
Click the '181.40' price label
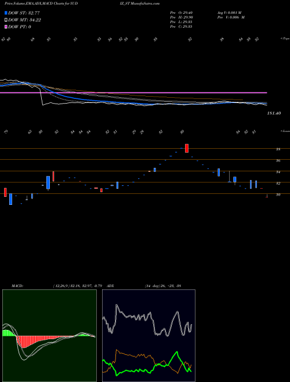[274, 113]
